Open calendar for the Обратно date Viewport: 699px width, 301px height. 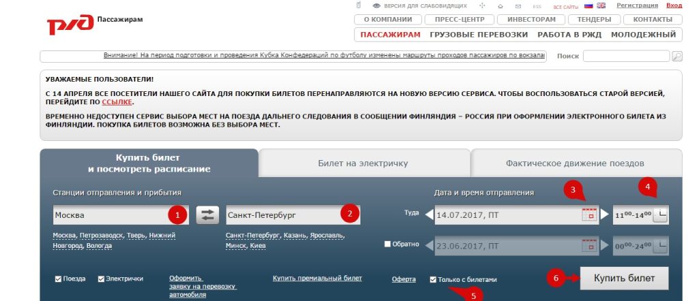pos(589,245)
